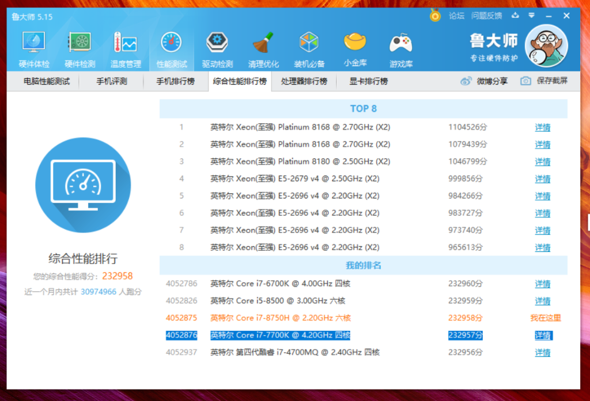
Task: Click the 鲁大师 mascot avatar
Action: (x=546, y=46)
